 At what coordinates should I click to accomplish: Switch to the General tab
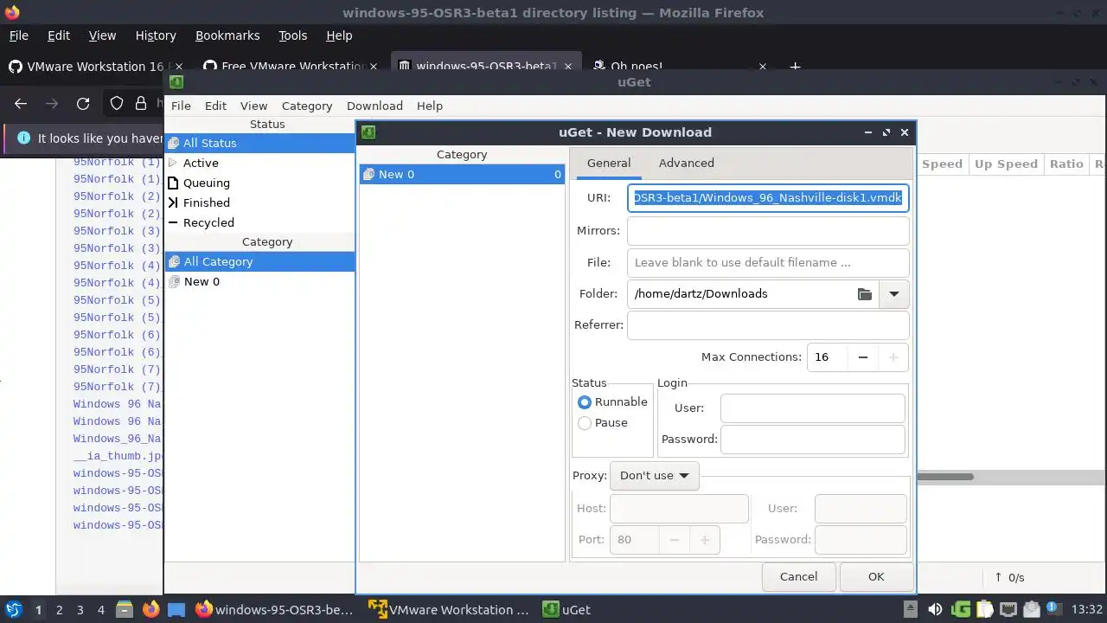(x=609, y=163)
